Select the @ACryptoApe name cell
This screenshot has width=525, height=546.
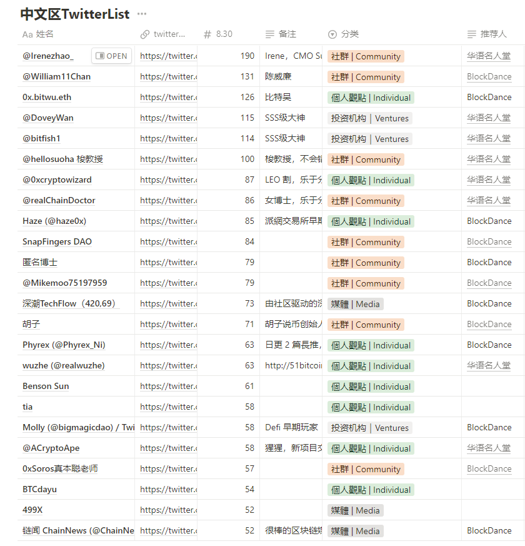coord(76,448)
